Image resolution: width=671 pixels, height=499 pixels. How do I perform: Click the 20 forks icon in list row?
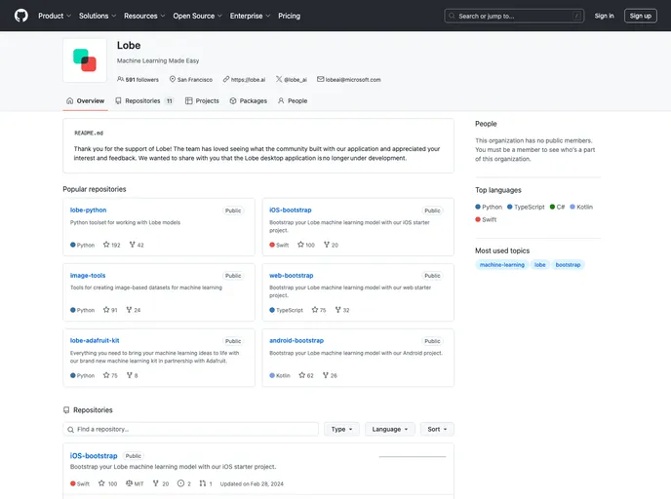click(155, 483)
